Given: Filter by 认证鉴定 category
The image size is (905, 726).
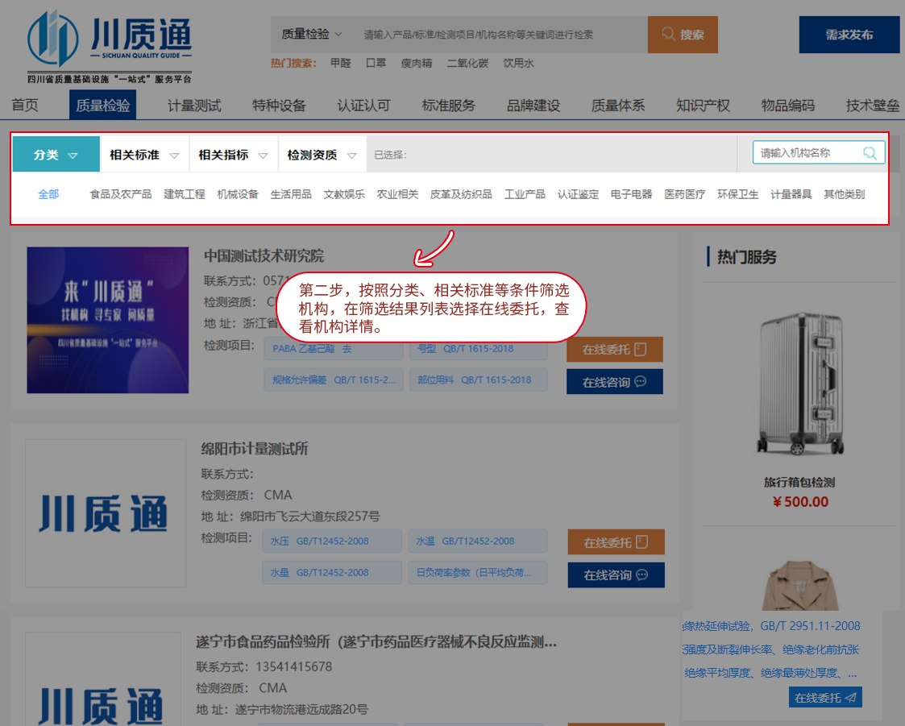Looking at the screenshot, I should point(579,194).
